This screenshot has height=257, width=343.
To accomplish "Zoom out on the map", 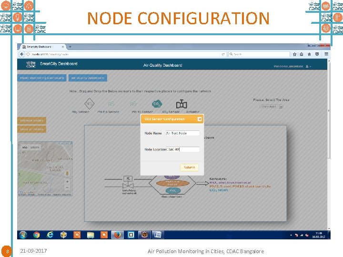I will click(x=67, y=188).
